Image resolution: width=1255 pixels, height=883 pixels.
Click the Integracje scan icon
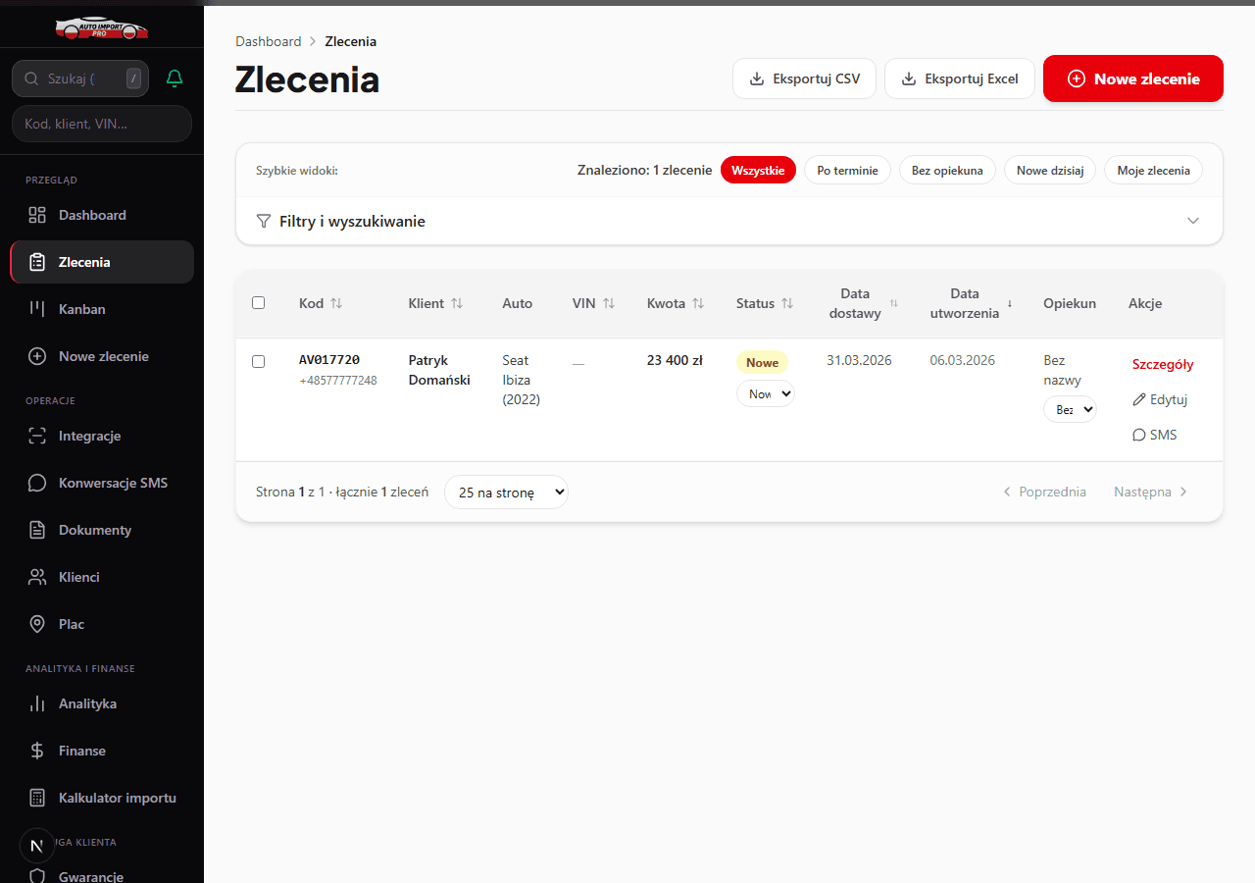pos(37,436)
